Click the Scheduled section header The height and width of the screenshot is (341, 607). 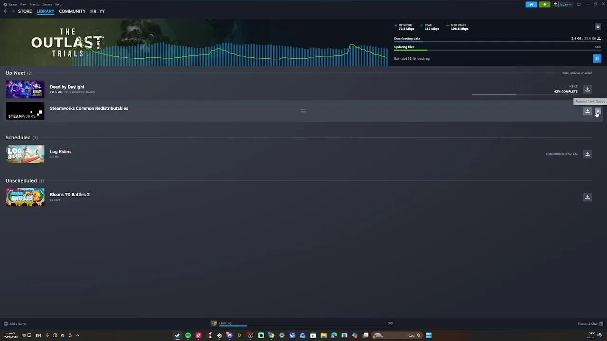[22, 137]
